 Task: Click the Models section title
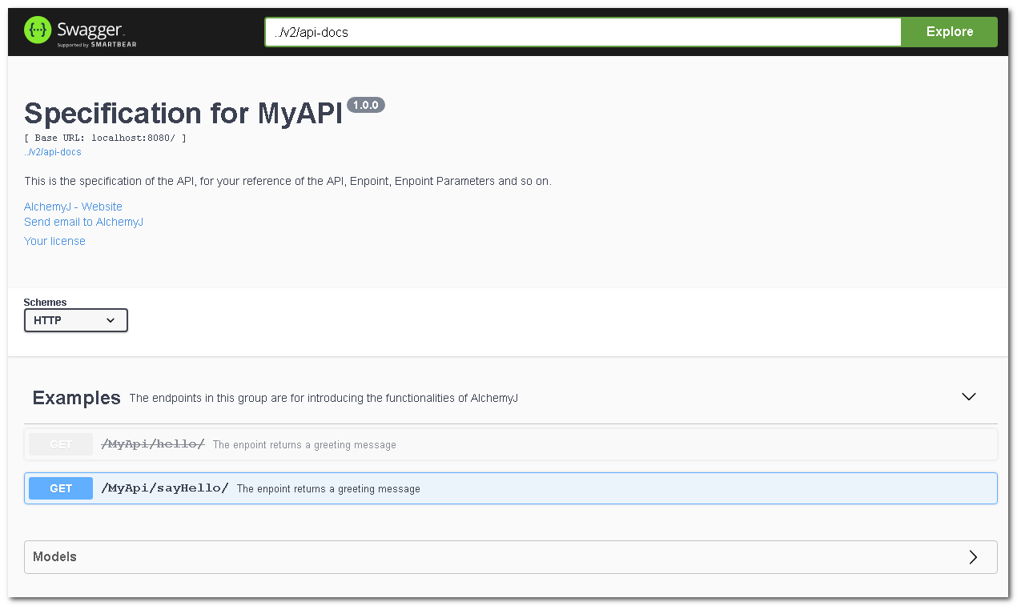point(54,557)
